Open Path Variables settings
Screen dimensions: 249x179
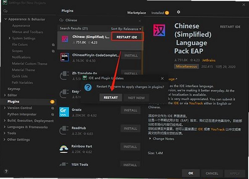[22, 83]
